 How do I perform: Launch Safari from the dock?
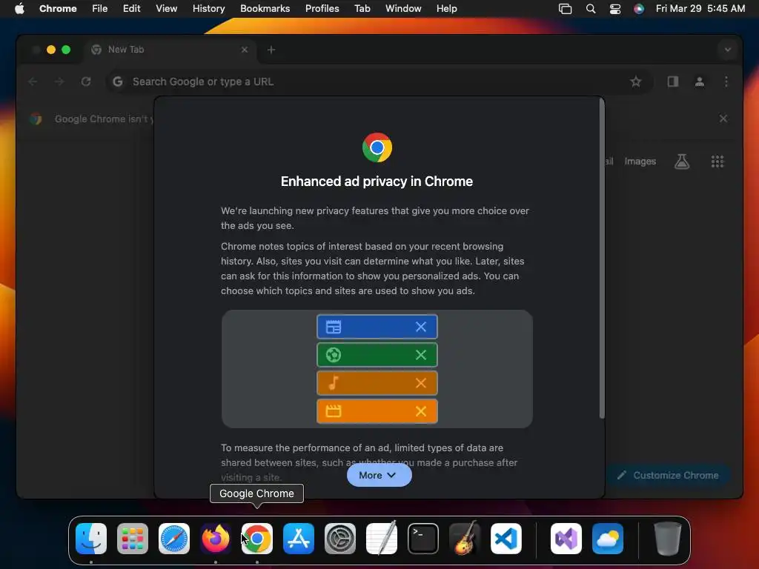pyautogui.click(x=173, y=538)
